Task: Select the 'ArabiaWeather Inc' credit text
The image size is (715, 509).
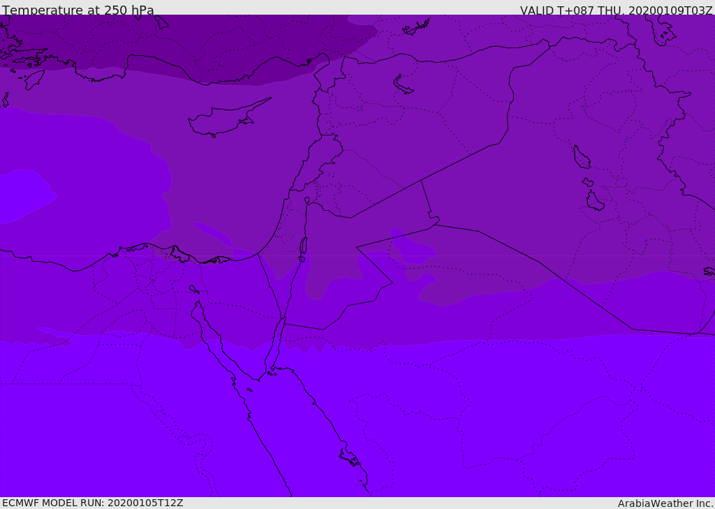Action: [x=665, y=503]
